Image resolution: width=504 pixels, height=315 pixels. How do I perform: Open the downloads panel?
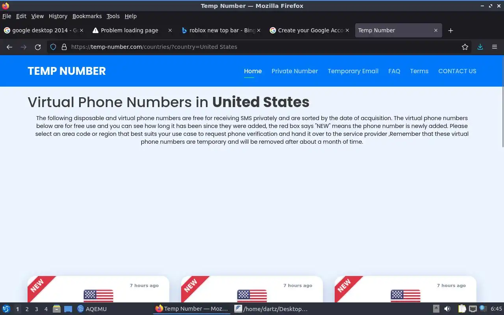pos(480,47)
